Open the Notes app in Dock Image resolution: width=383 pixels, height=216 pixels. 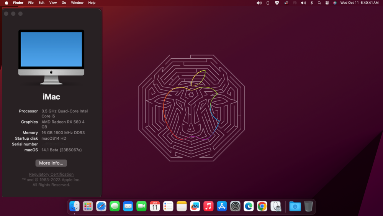pos(182,206)
